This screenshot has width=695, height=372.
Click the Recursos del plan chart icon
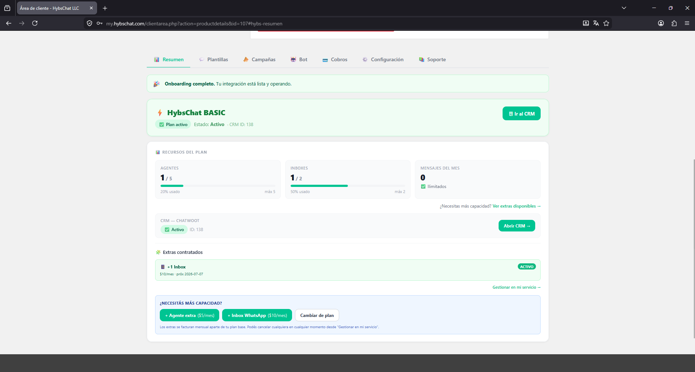click(158, 152)
